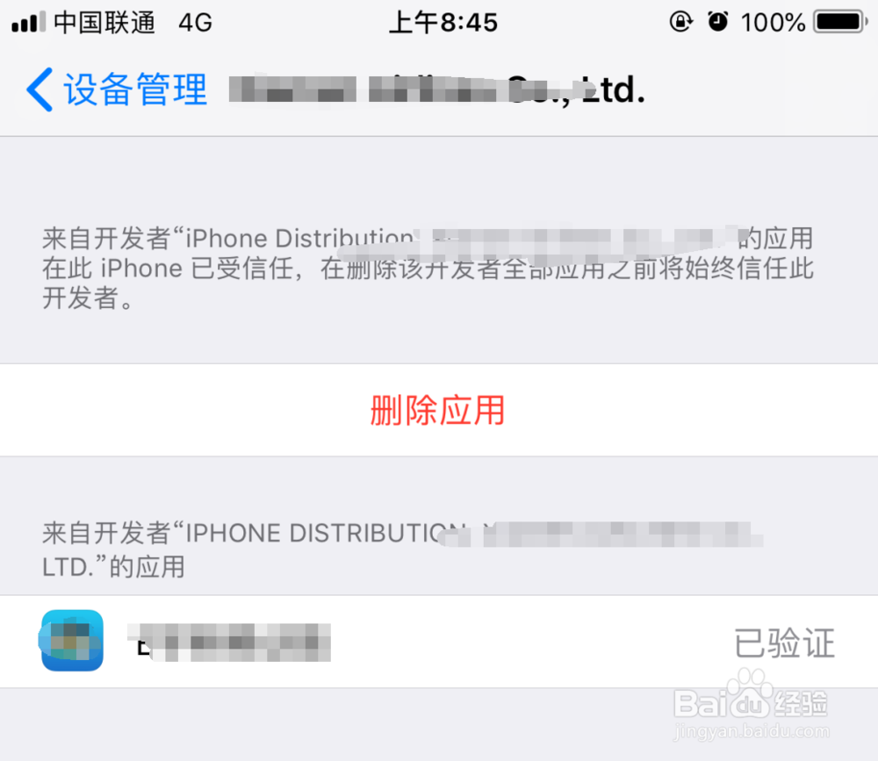Image resolution: width=878 pixels, height=761 pixels.
Task: Tap the blue back chevron icon
Action: (x=40, y=90)
